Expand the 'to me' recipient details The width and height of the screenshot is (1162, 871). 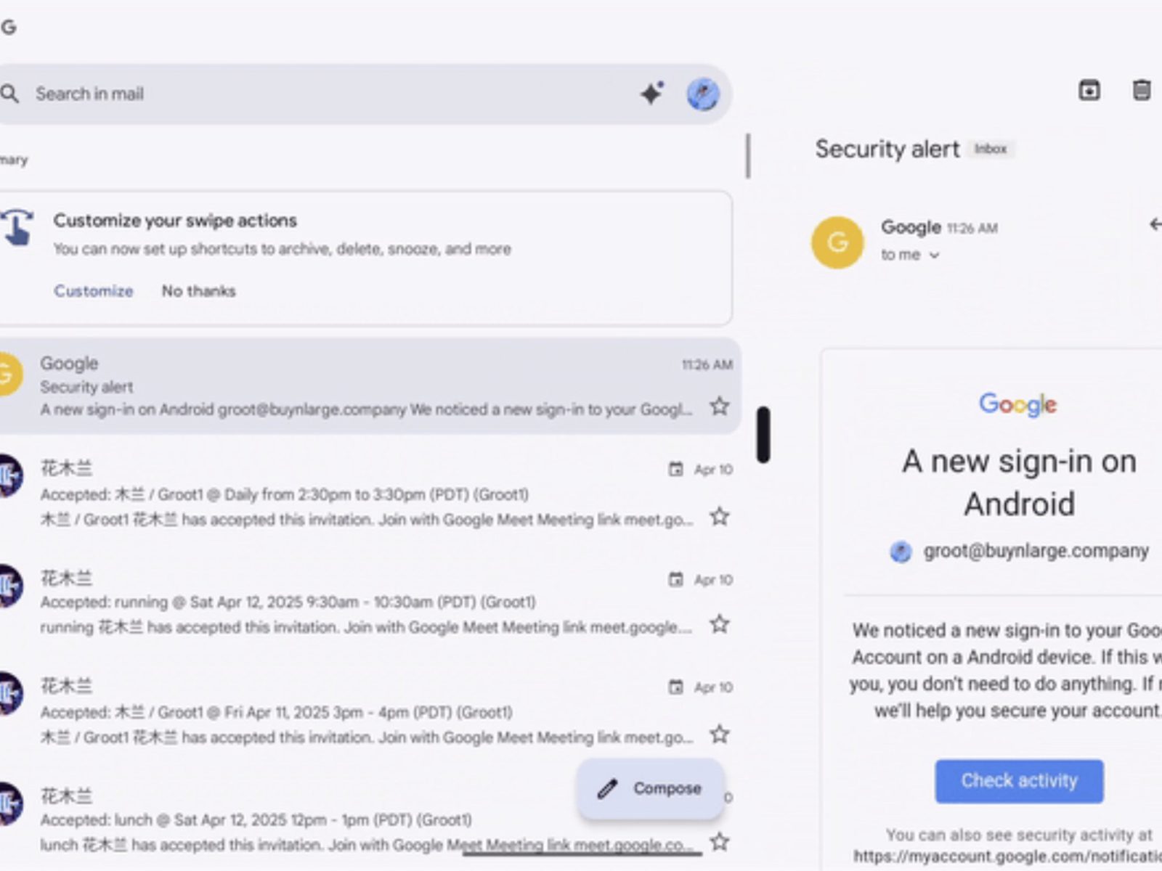click(934, 255)
